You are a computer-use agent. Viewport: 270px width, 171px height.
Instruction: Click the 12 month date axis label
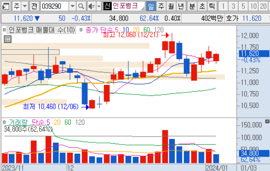coord(71,168)
